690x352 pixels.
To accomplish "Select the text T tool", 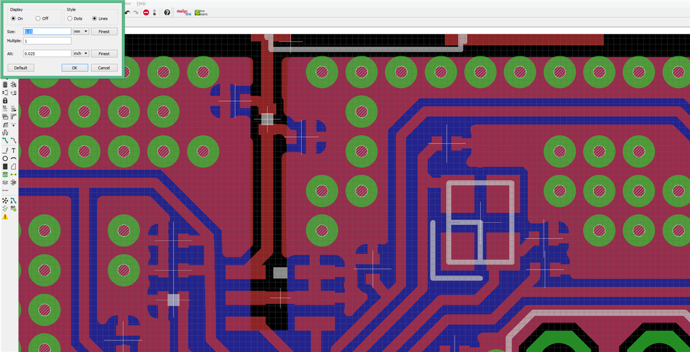I will 13,150.
